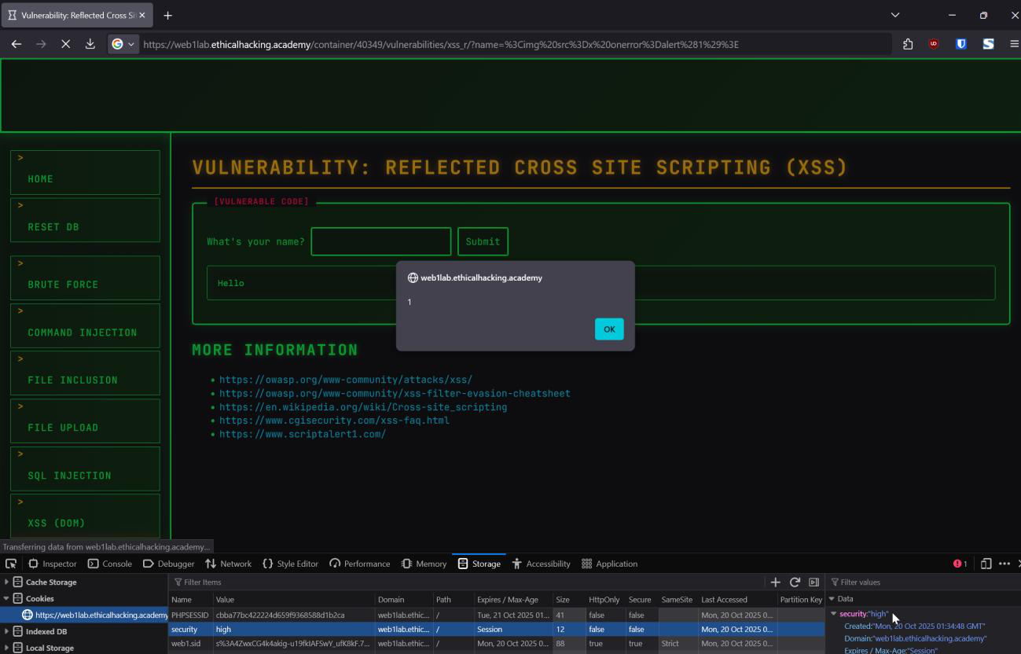Click the What's your name input field

[x=381, y=241]
